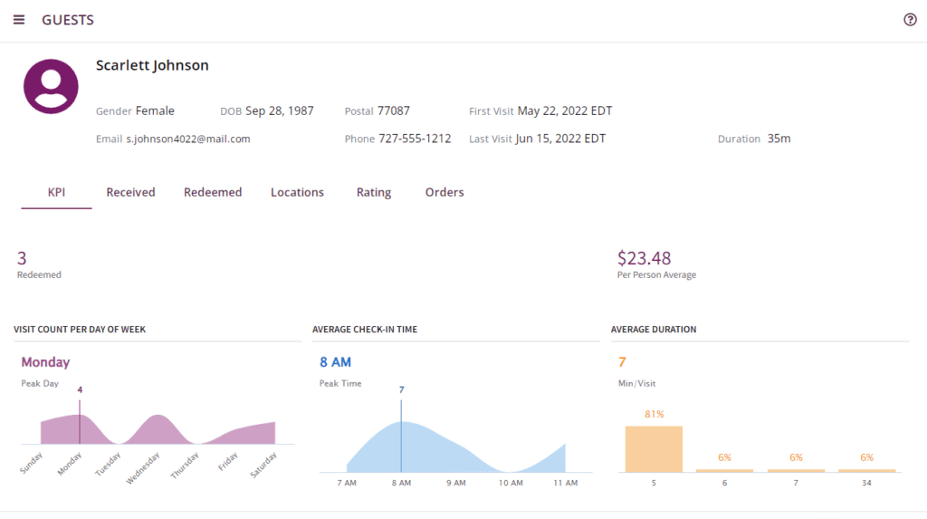Click the help question mark icon
This screenshot has width=927, height=519.
[910, 20]
